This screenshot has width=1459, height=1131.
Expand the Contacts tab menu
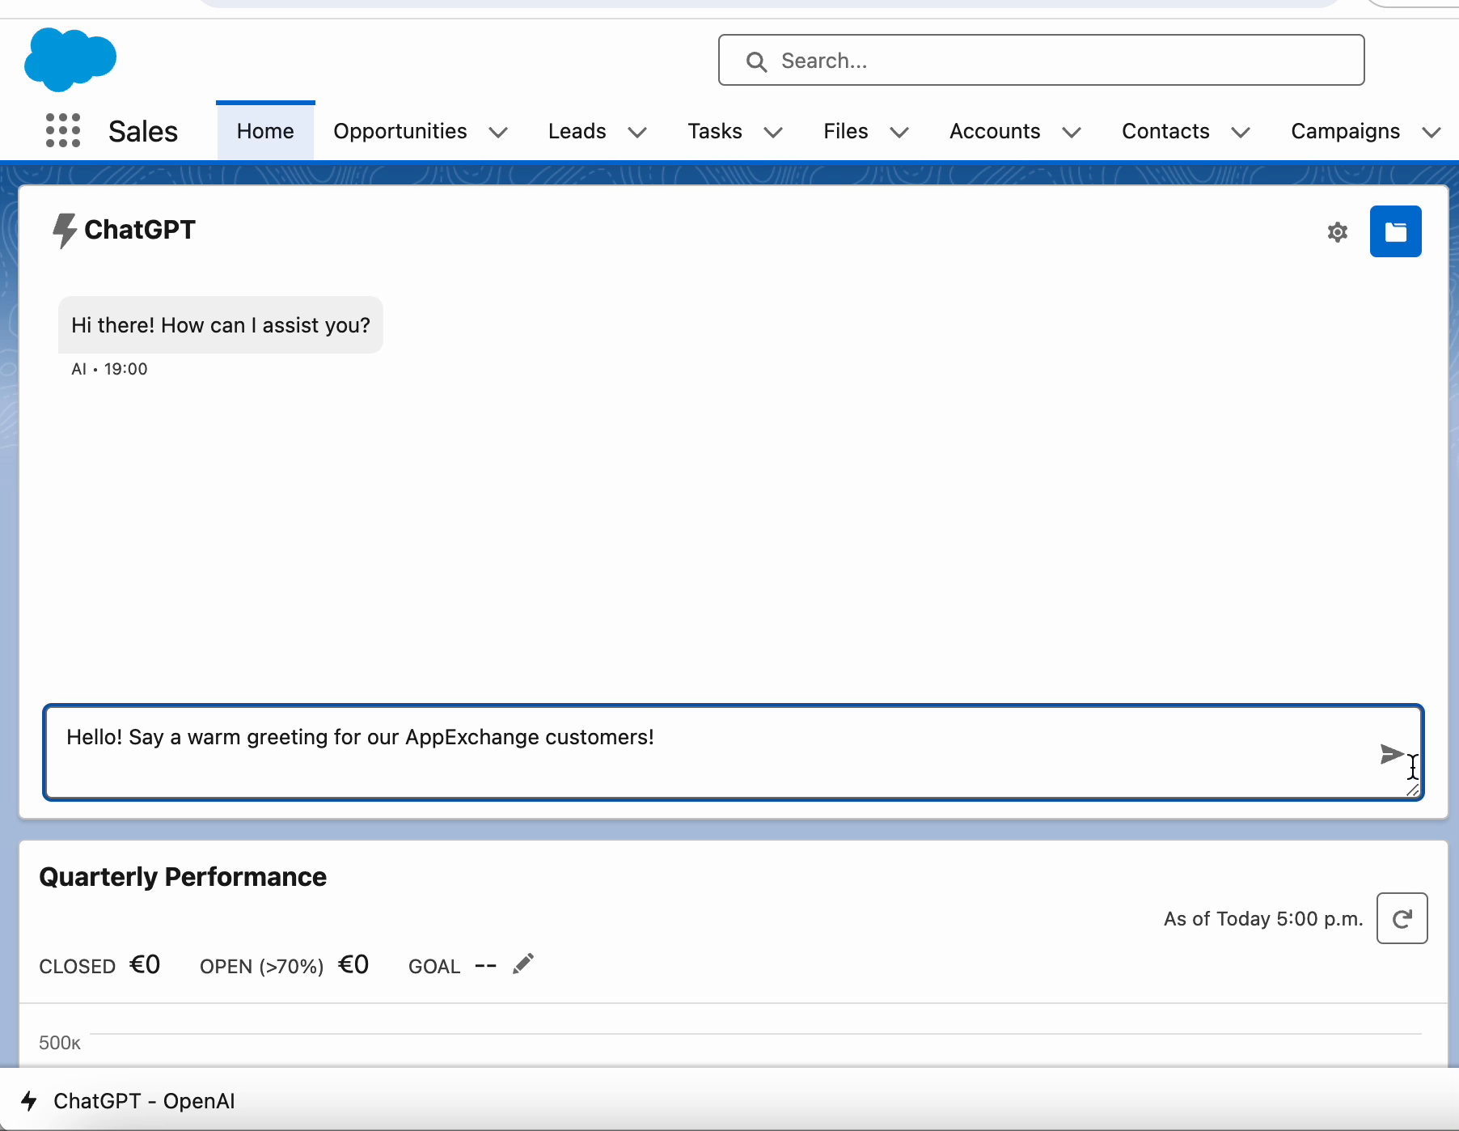(x=1241, y=132)
